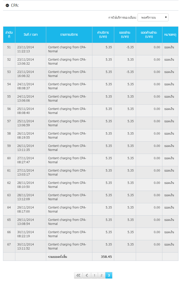The image size is (189, 285).
Task: Click the ค่าบริการ (บาท) column header
Action: tap(103, 34)
